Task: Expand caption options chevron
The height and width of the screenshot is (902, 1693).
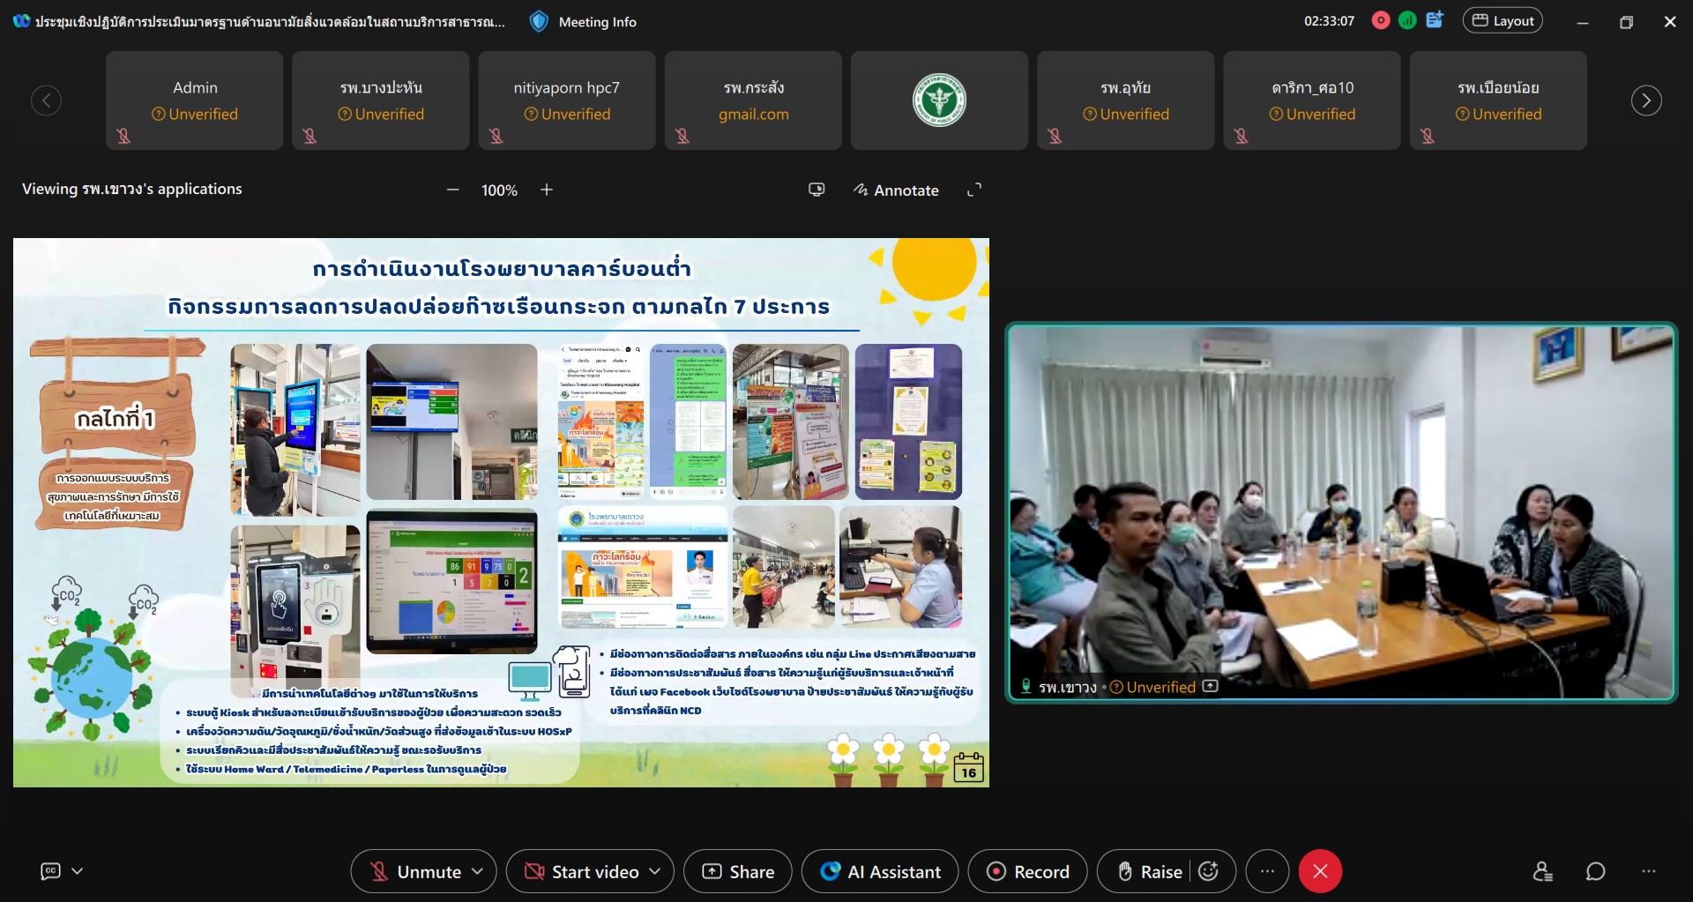Action: [78, 871]
